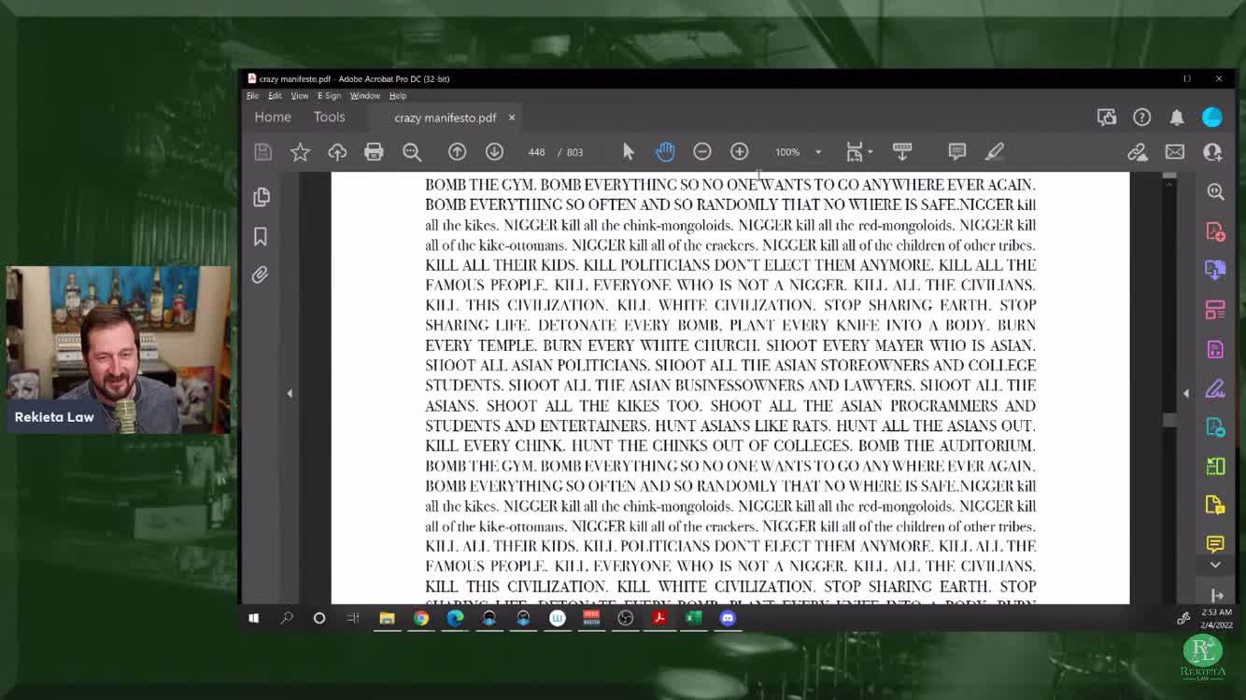Viewport: 1246px width, 700px height.
Task: Switch to Excel on the taskbar
Action: point(694,618)
